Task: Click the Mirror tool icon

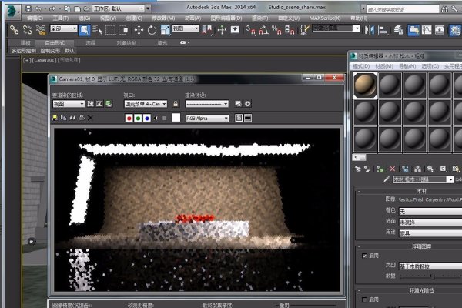Action: pyautogui.click(x=369, y=30)
